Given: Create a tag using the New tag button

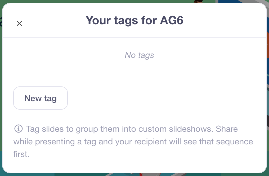Looking at the screenshot, I should pos(41,98).
